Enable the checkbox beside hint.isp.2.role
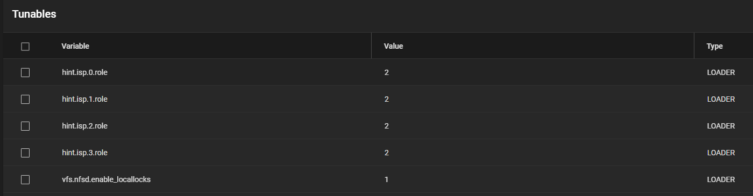 click(x=25, y=126)
